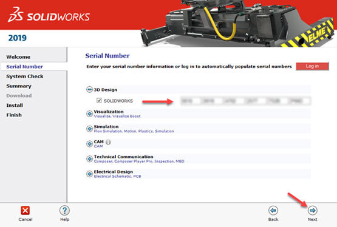Click the 'Back' text label

(273, 220)
